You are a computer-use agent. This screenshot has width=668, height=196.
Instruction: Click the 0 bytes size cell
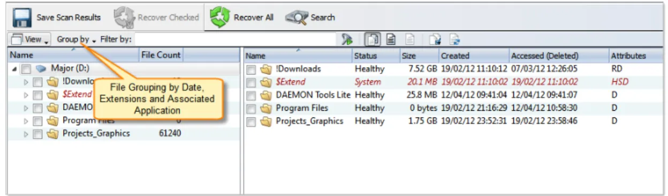[423, 108]
